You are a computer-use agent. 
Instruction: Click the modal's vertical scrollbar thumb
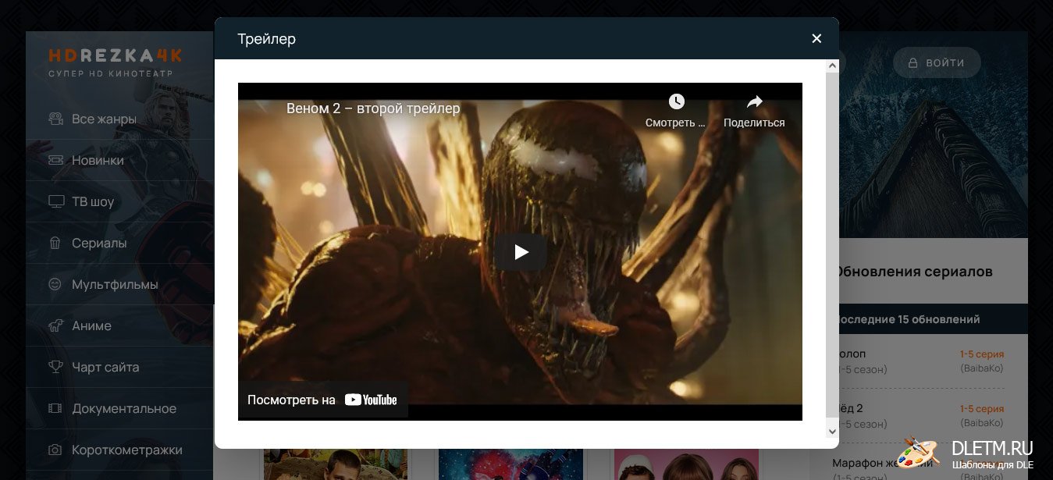[x=832, y=246]
